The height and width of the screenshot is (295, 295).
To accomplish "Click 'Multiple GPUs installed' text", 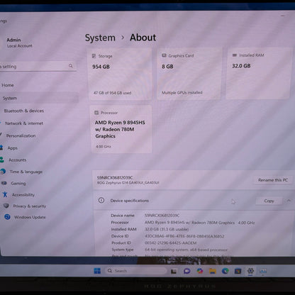I will tap(182, 93).
